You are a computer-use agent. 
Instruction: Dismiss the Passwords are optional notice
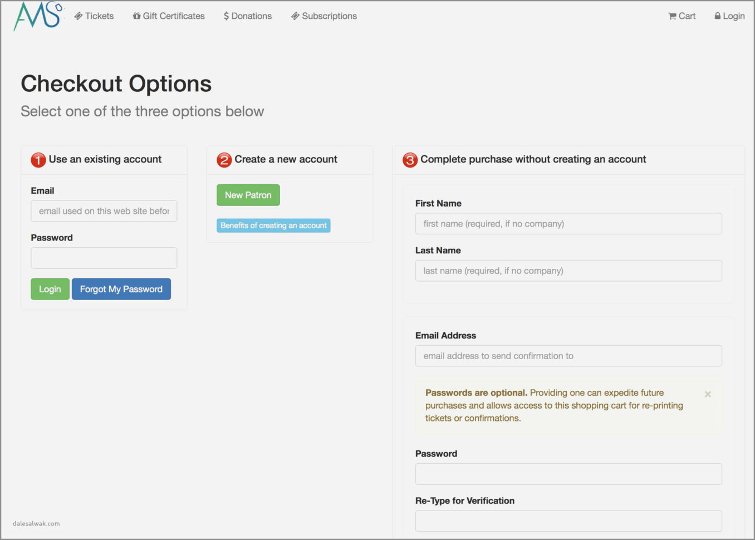tap(708, 394)
